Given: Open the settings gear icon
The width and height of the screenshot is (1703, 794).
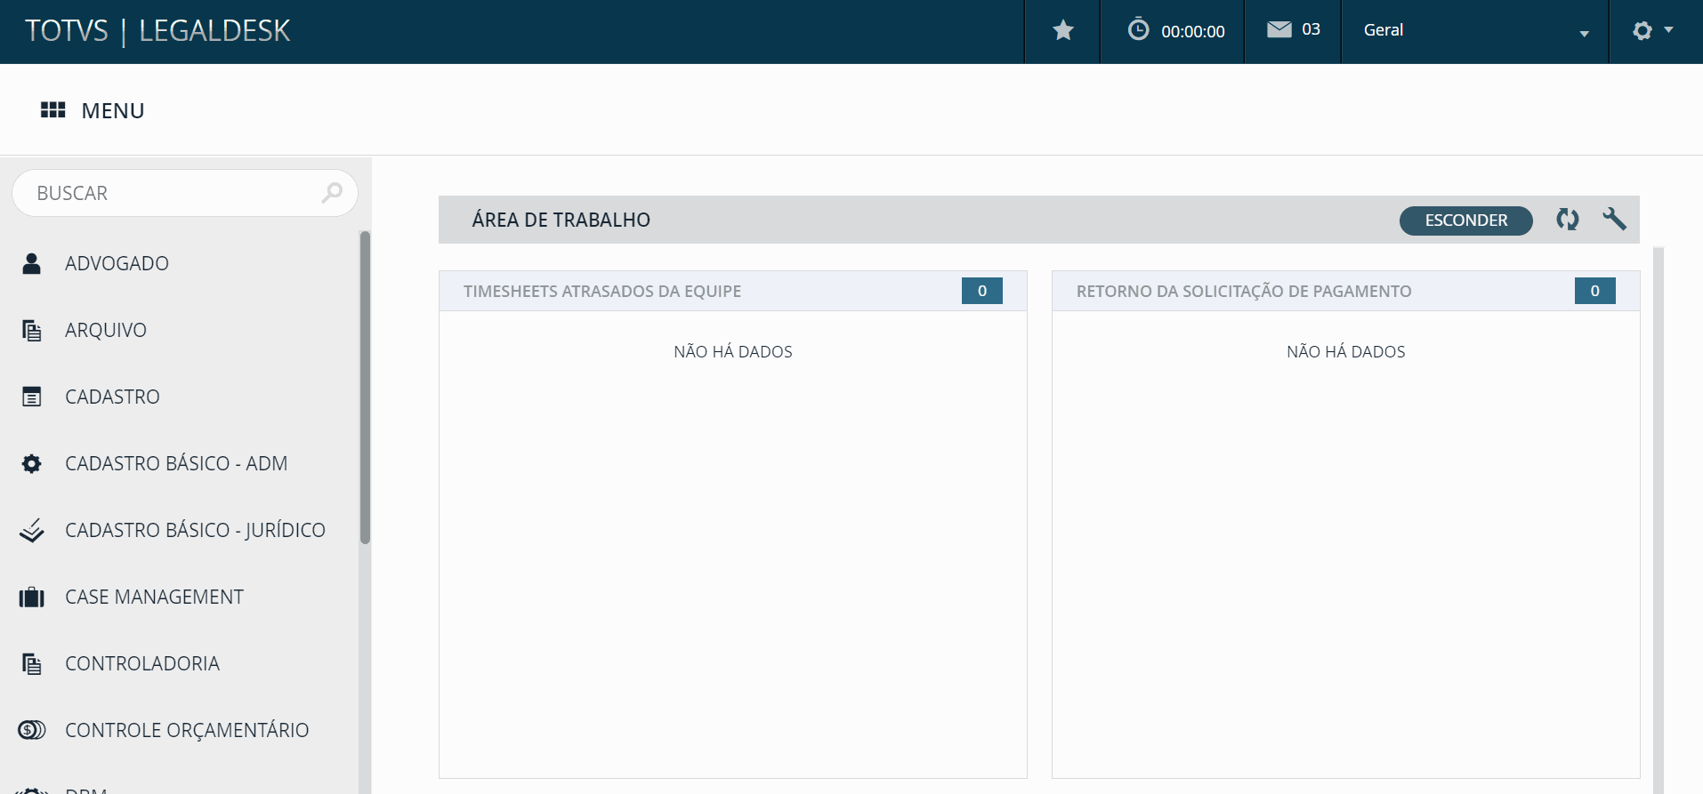Looking at the screenshot, I should (x=1642, y=30).
